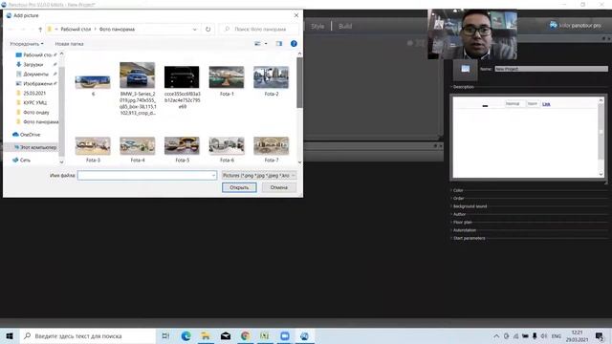
Task: Switch to the Build tab in Panotour
Action: [x=345, y=26]
